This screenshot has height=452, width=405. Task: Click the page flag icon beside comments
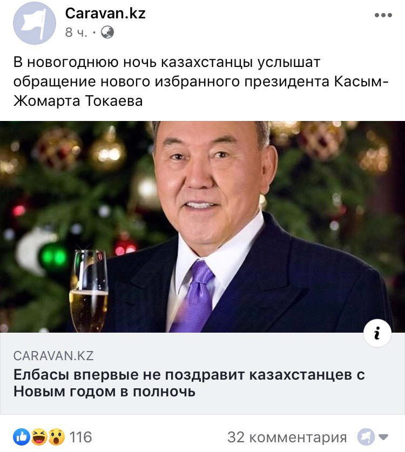pos(366,437)
